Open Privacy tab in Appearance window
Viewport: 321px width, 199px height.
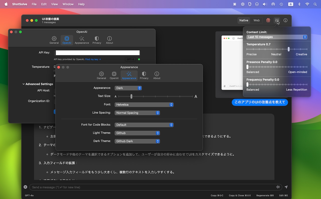(144, 75)
